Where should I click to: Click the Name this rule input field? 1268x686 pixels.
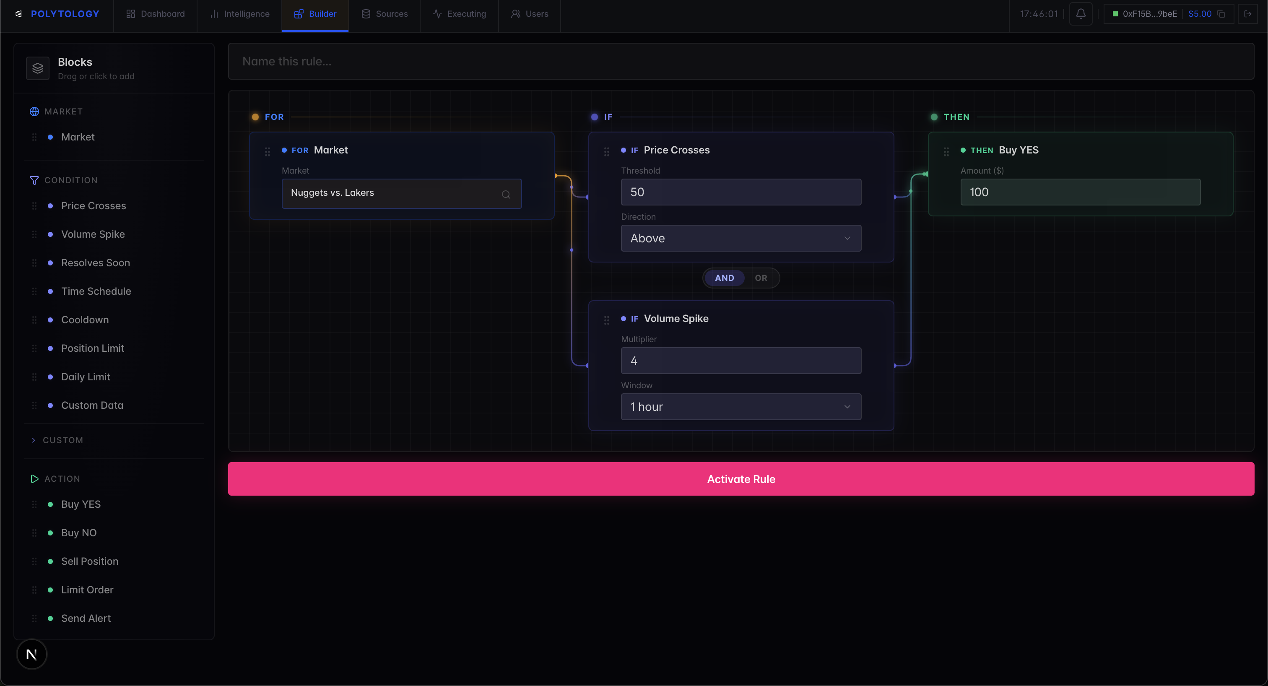(x=741, y=62)
